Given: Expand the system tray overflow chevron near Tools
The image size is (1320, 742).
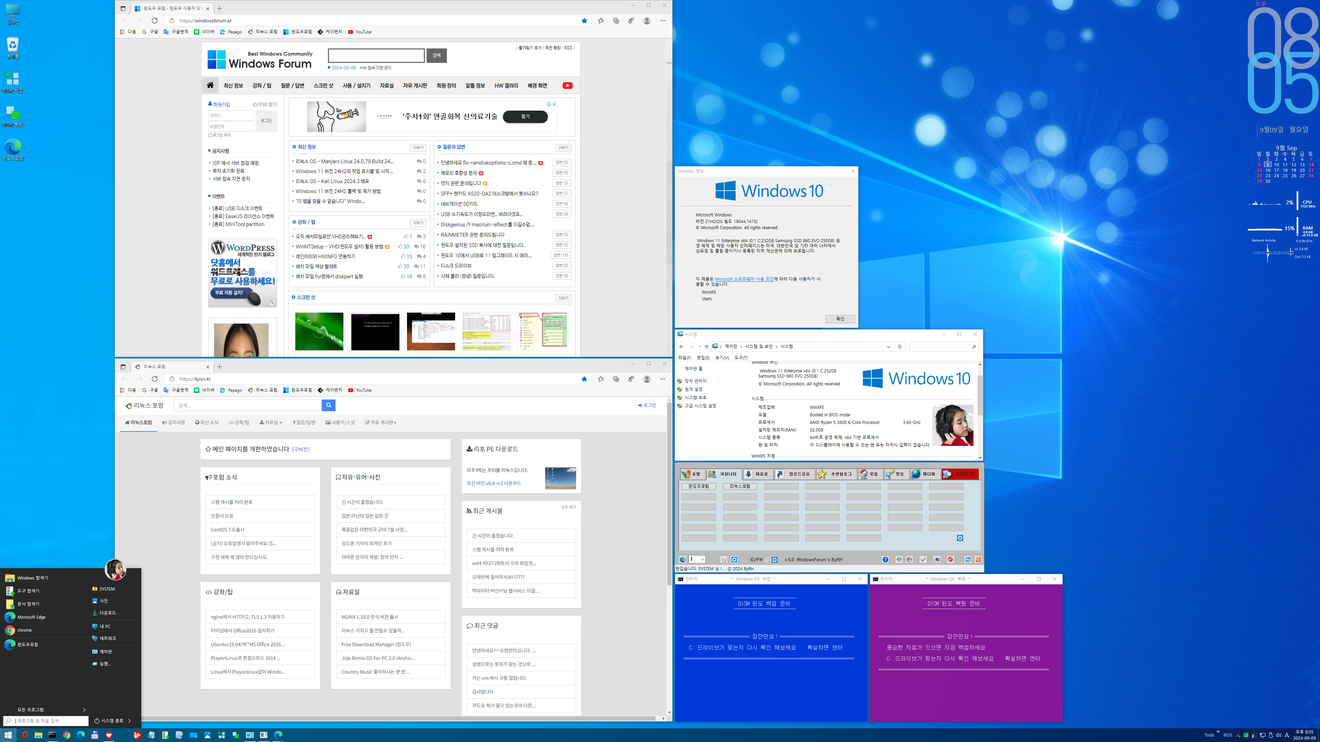Looking at the screenshot, I should [1218, 732].
